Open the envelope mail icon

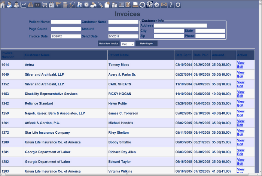tap(164, 4)
